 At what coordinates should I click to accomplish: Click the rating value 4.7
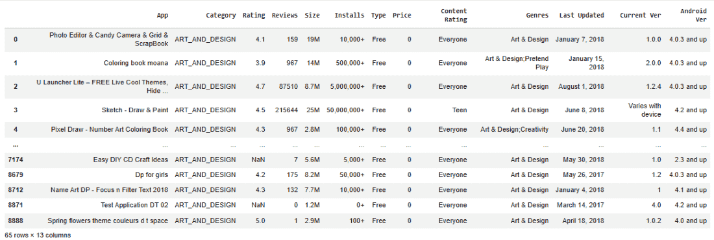point(260,86)
